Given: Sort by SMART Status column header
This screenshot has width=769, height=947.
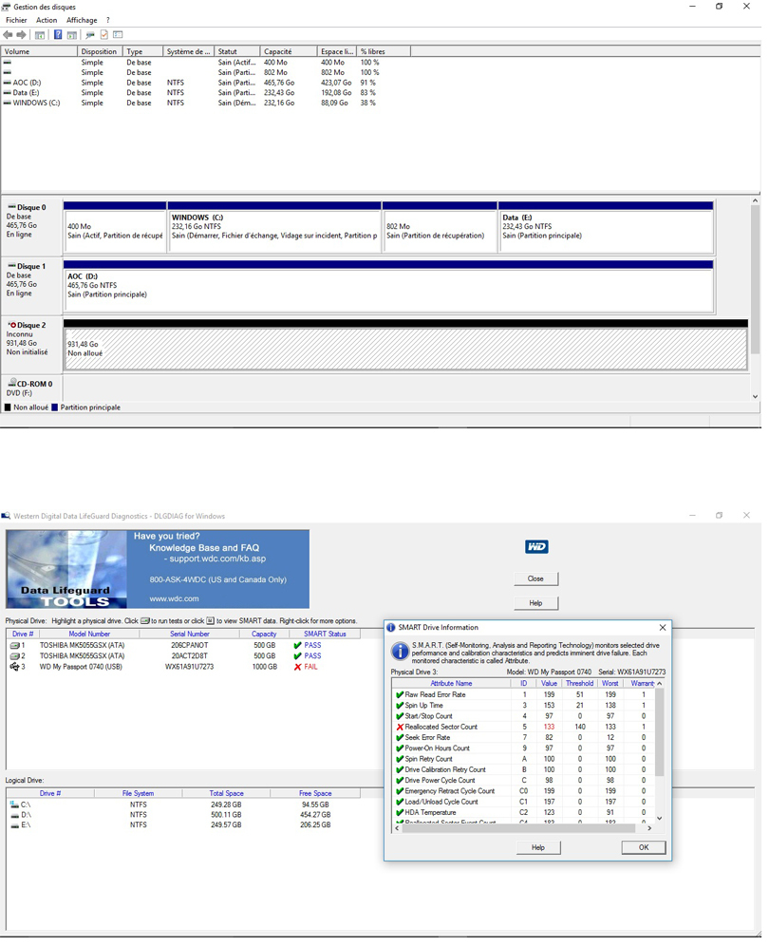Looking at the screenshot, I should [325, 634].
